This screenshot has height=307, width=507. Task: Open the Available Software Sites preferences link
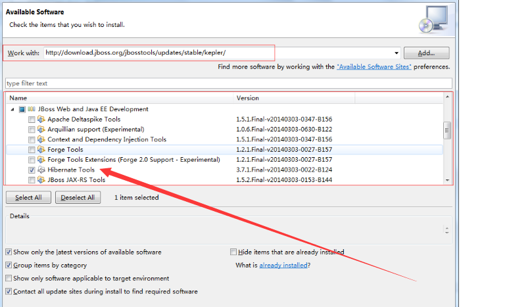pyautogui.click(x=374, y=67)
